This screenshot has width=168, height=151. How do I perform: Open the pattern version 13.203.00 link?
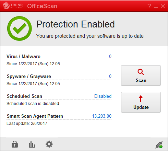click(x=102, y=116)
